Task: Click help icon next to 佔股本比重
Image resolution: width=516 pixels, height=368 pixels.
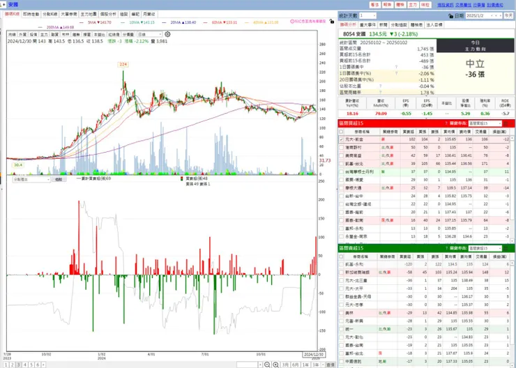Action: [x=381, y=86]
